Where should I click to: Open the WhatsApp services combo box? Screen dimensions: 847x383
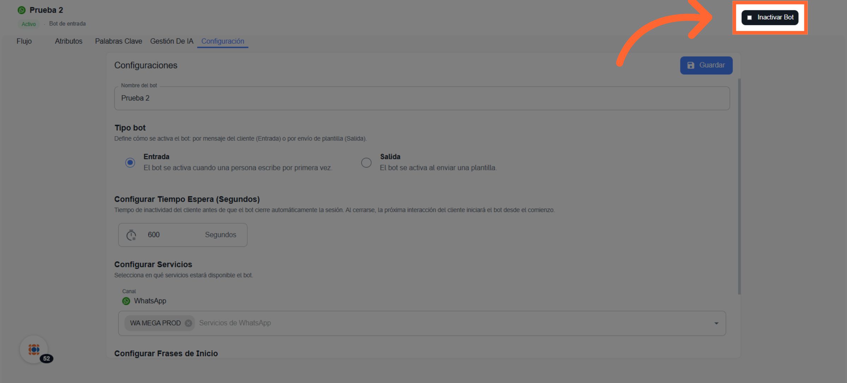click(x=423, y=323)
